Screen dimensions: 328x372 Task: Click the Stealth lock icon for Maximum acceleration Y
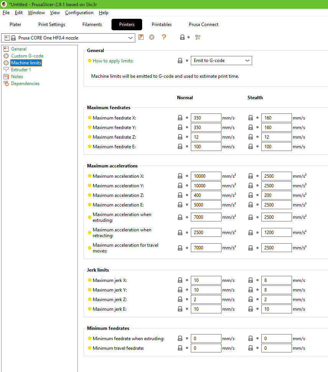251,186
